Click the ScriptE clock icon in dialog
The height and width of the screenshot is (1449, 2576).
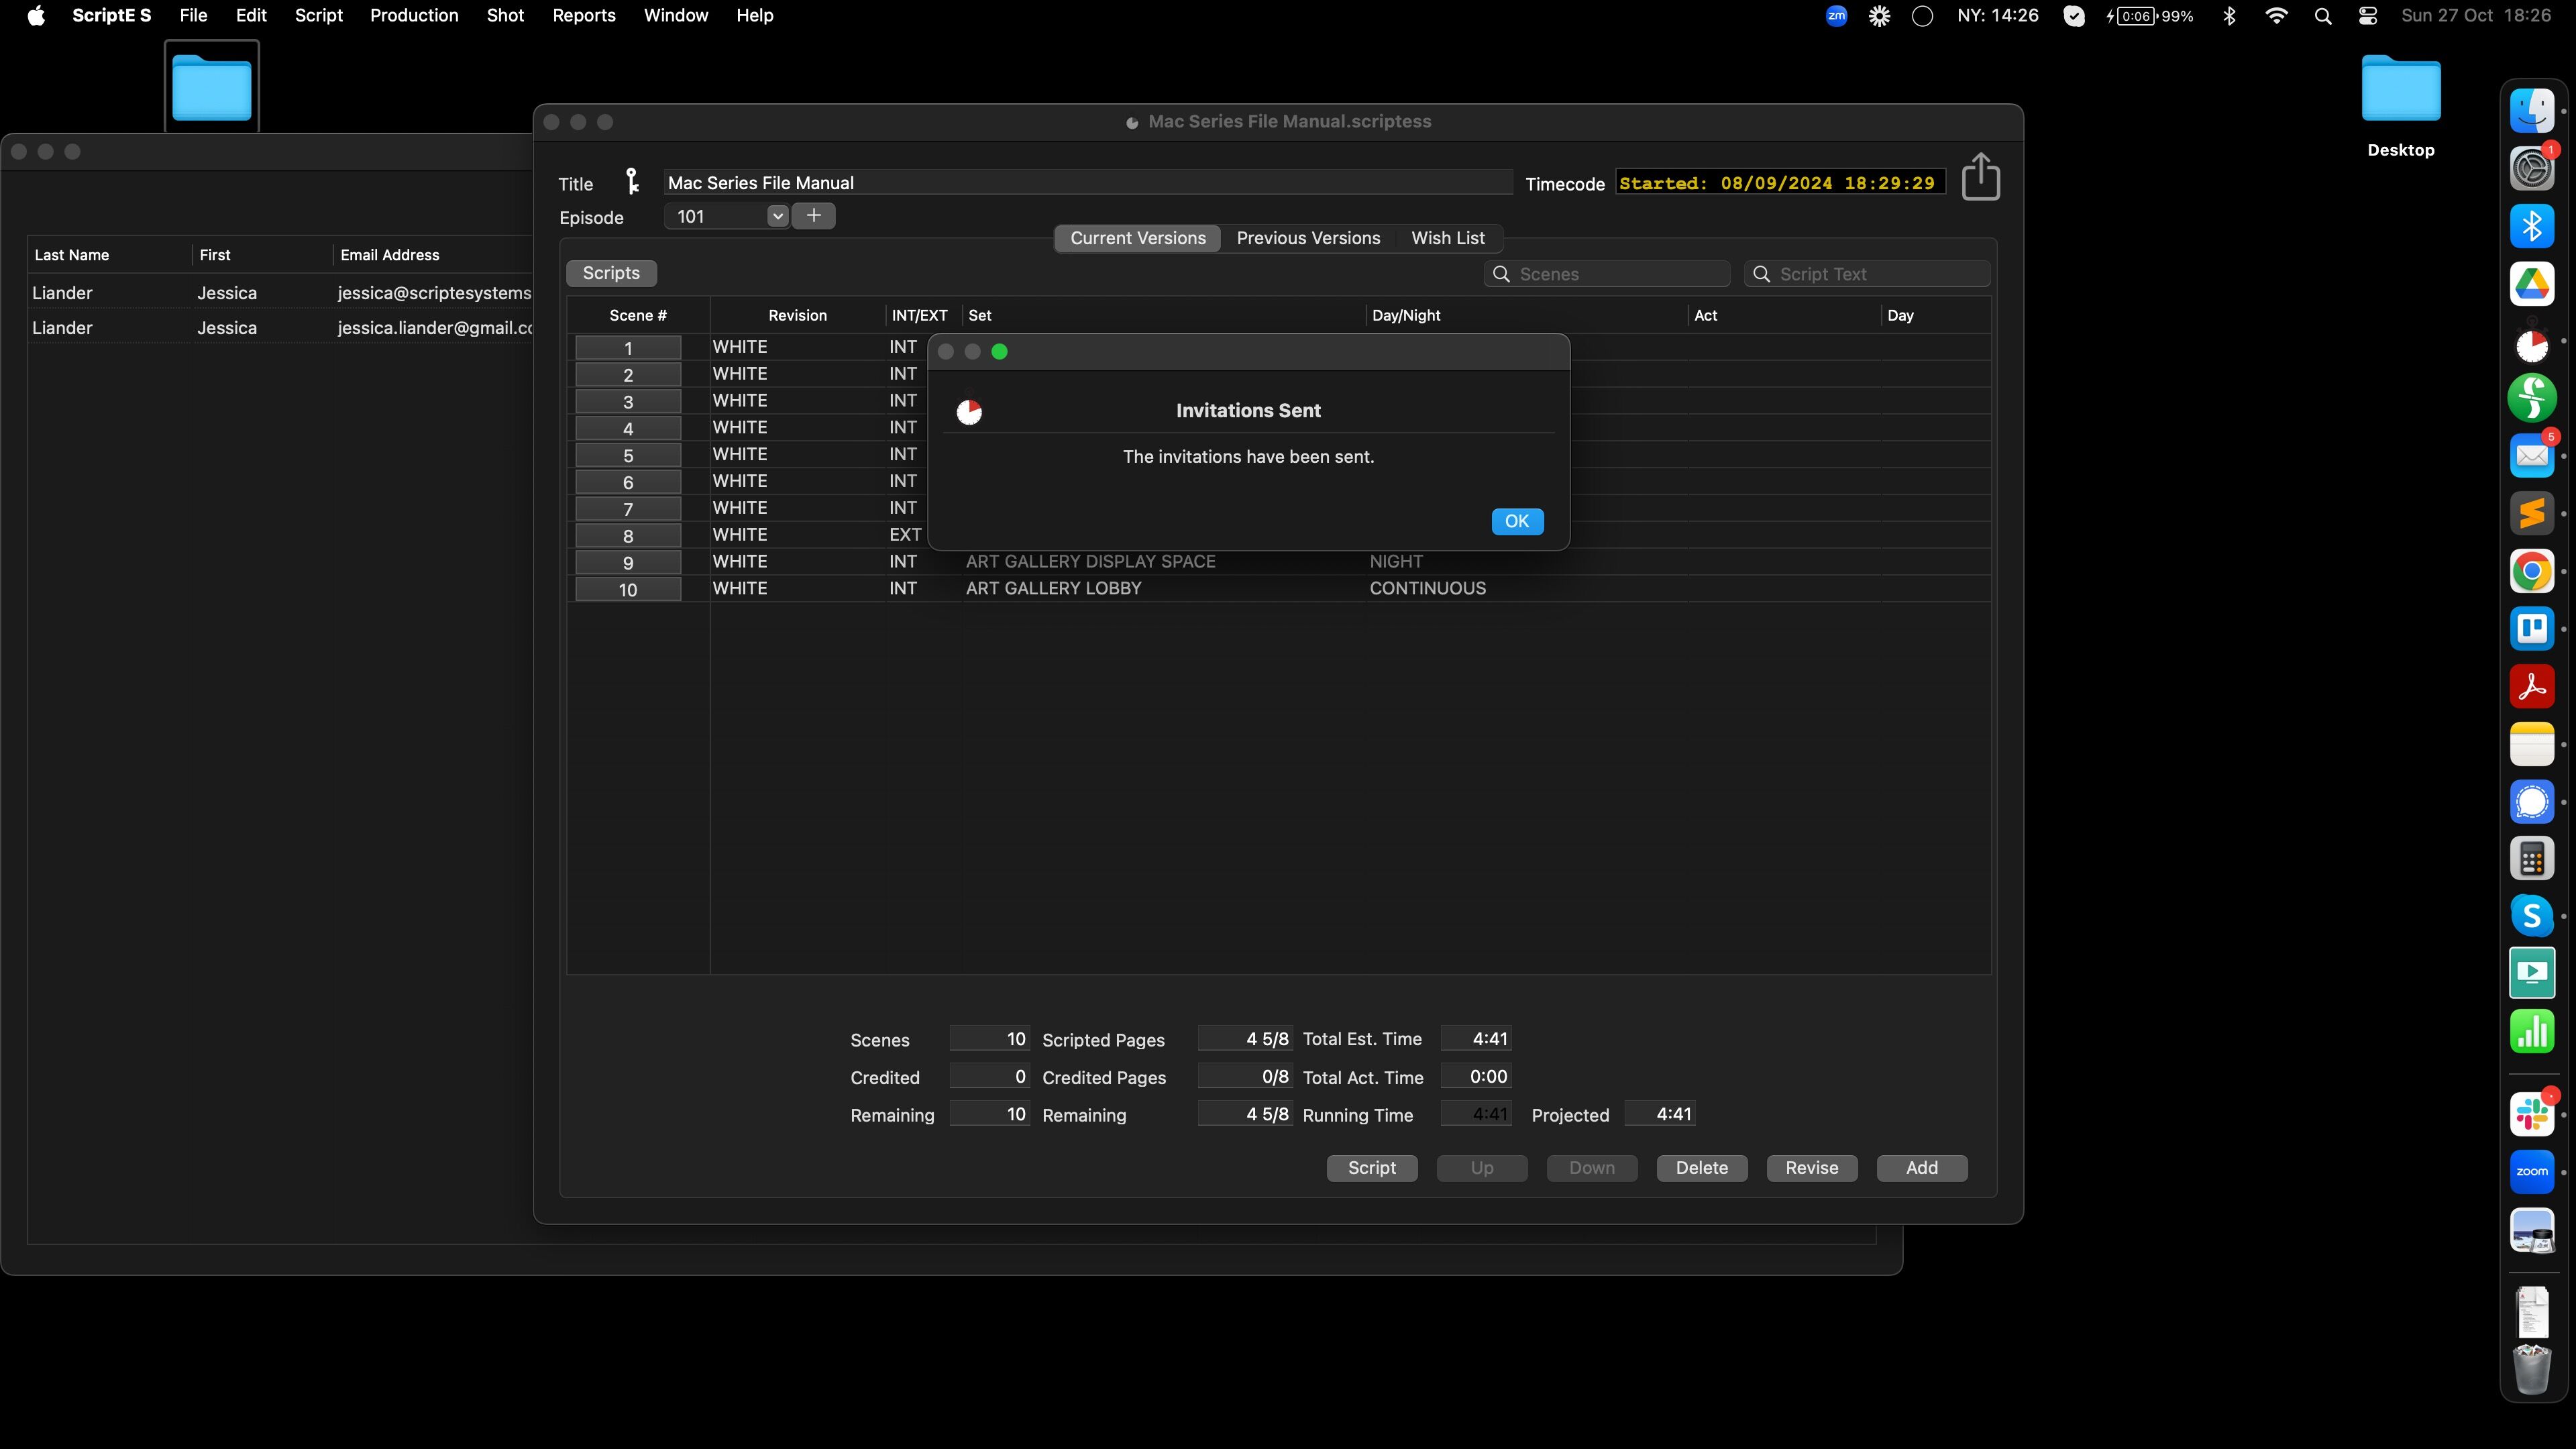tap(969, 412)
